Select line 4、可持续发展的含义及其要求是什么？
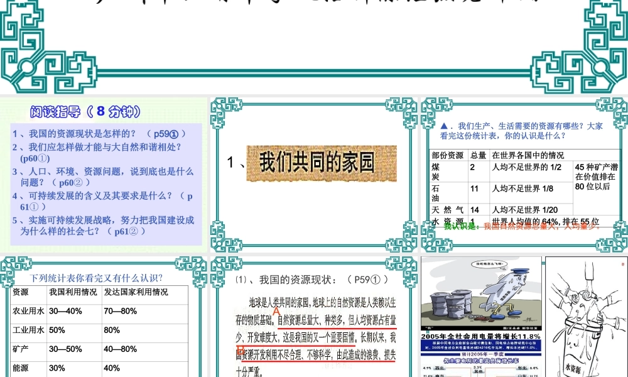 tap(102, 201)
